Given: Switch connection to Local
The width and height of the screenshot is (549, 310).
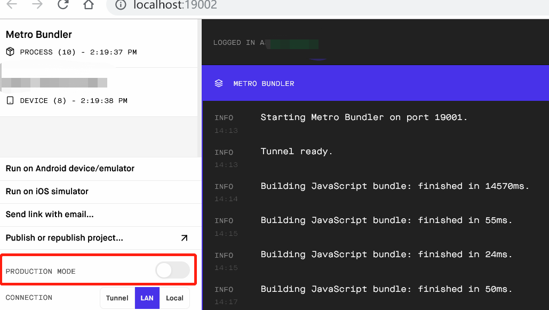Looking at the screenshot, I should tap(174, 298).
